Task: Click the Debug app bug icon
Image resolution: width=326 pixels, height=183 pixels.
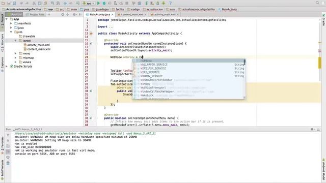Action: pos(104,3)
